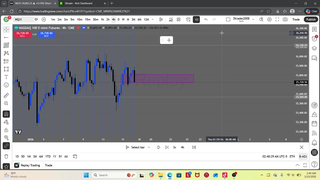Select the trend line drawing tool
The height and width of the screenshot is (180, 320).
(6, 37)
